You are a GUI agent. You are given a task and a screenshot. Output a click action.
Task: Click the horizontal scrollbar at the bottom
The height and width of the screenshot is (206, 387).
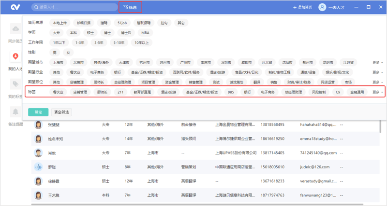(x=197, y=204)
